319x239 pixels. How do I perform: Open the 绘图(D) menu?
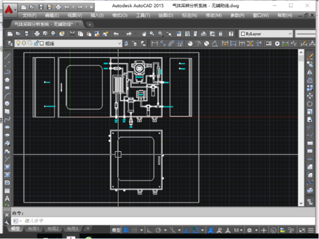click(x=166, y=15)
